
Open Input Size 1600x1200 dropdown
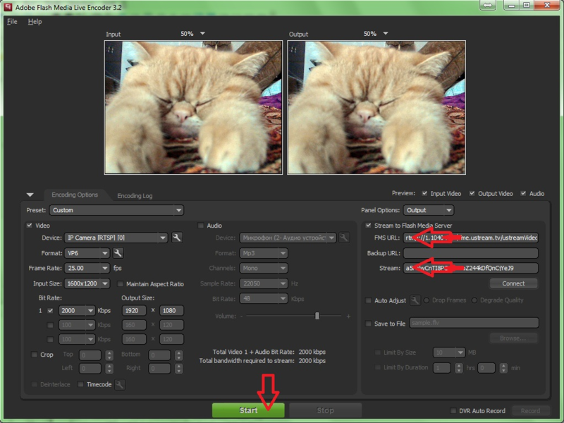point(87,284)
